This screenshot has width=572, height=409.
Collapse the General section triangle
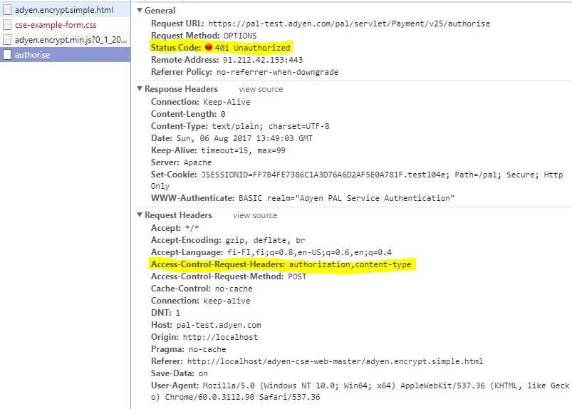(140, 10)
